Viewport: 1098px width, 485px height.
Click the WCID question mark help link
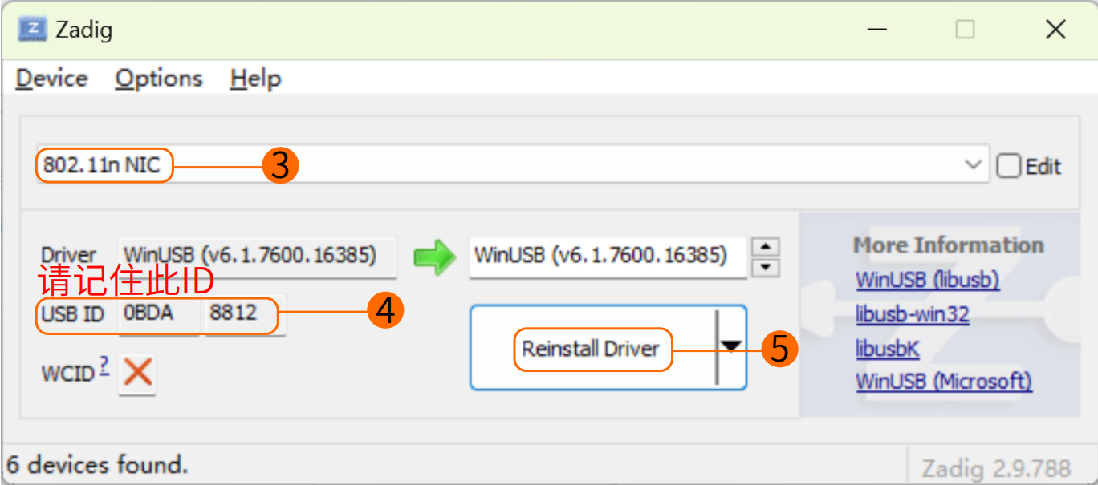pos(104,368)
